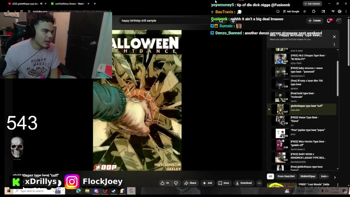Save the video to a playlist
The image size is (350, 197).
pyautogui.click(x=224, y=183)
